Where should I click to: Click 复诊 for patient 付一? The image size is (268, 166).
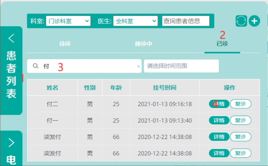[240, 120]
